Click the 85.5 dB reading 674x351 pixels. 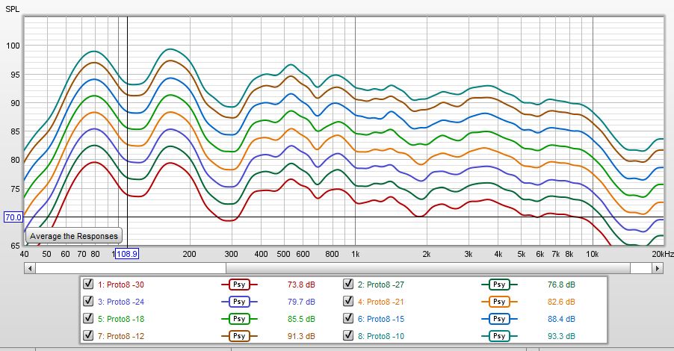pos(301,319)
